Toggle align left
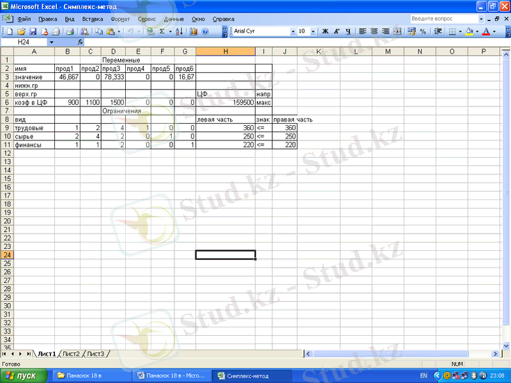This screenshot has width=511, height=383. (x=362, y=31)
